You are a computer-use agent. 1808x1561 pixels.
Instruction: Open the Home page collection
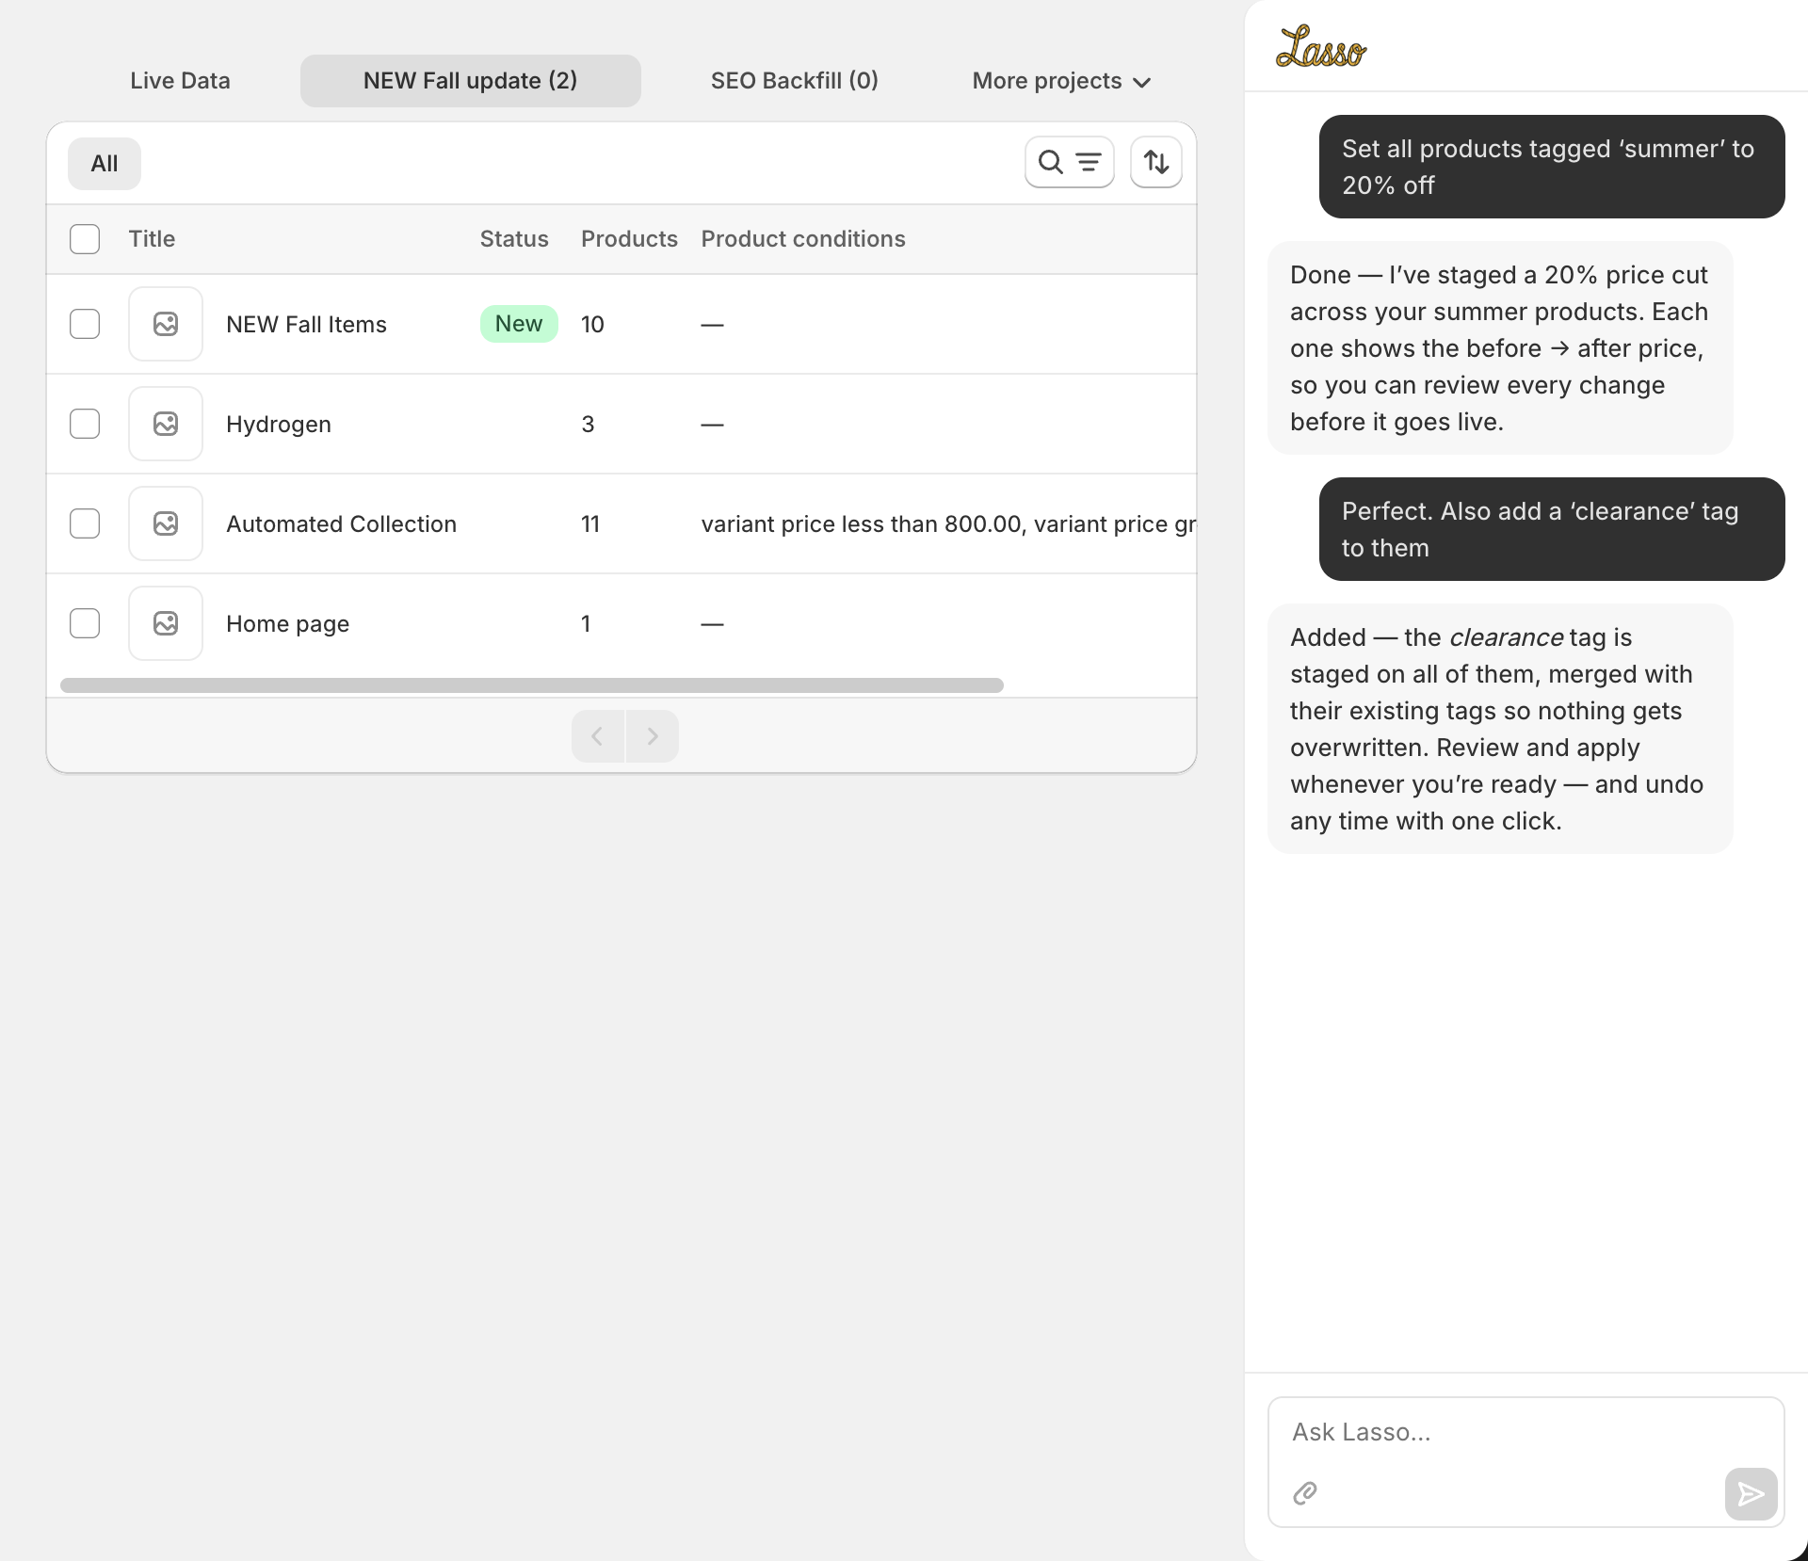287,624
